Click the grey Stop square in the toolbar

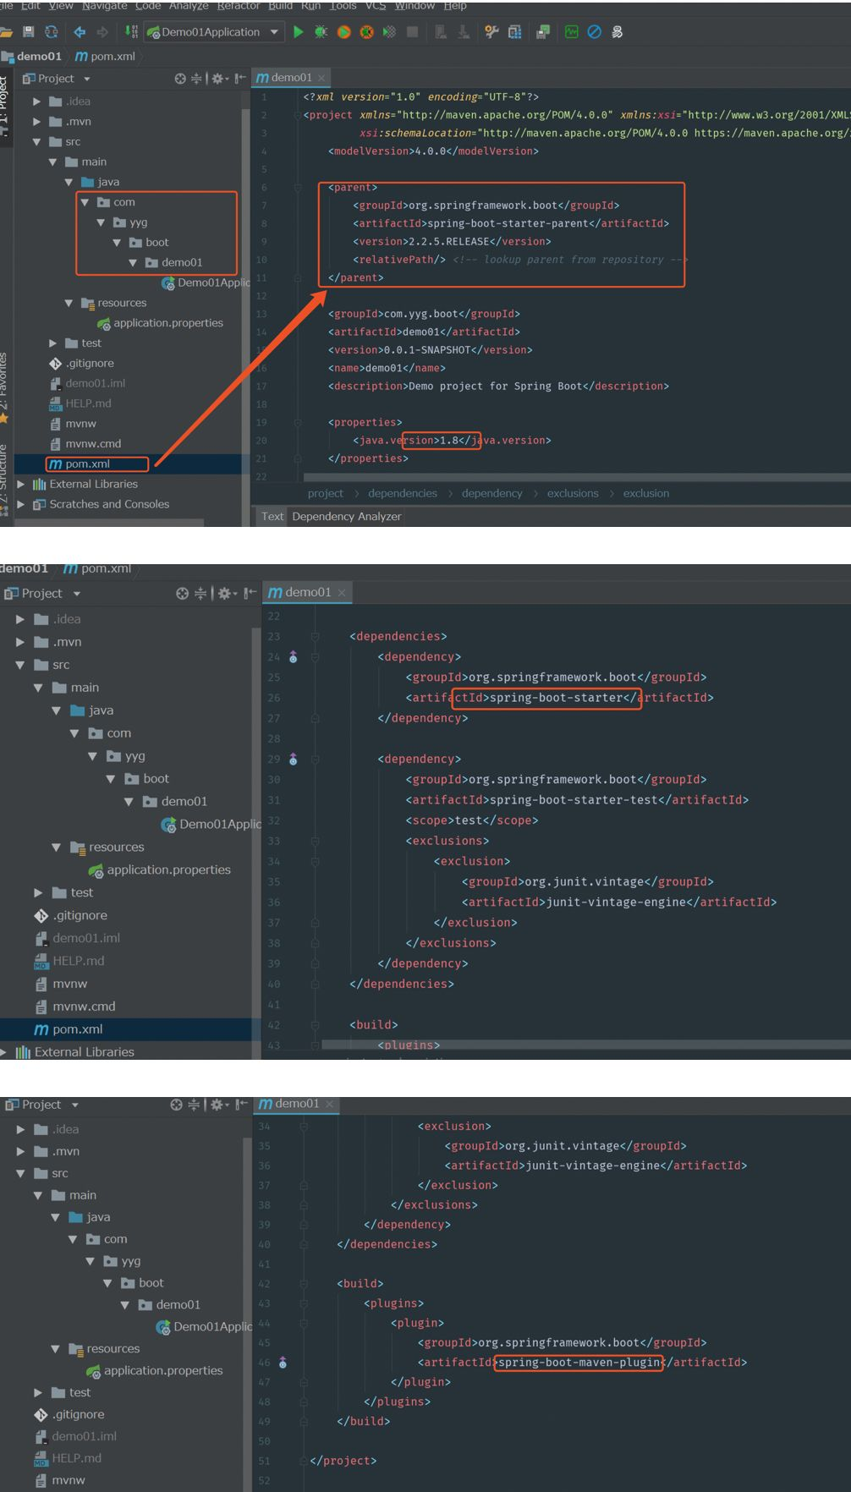[412, 32]
